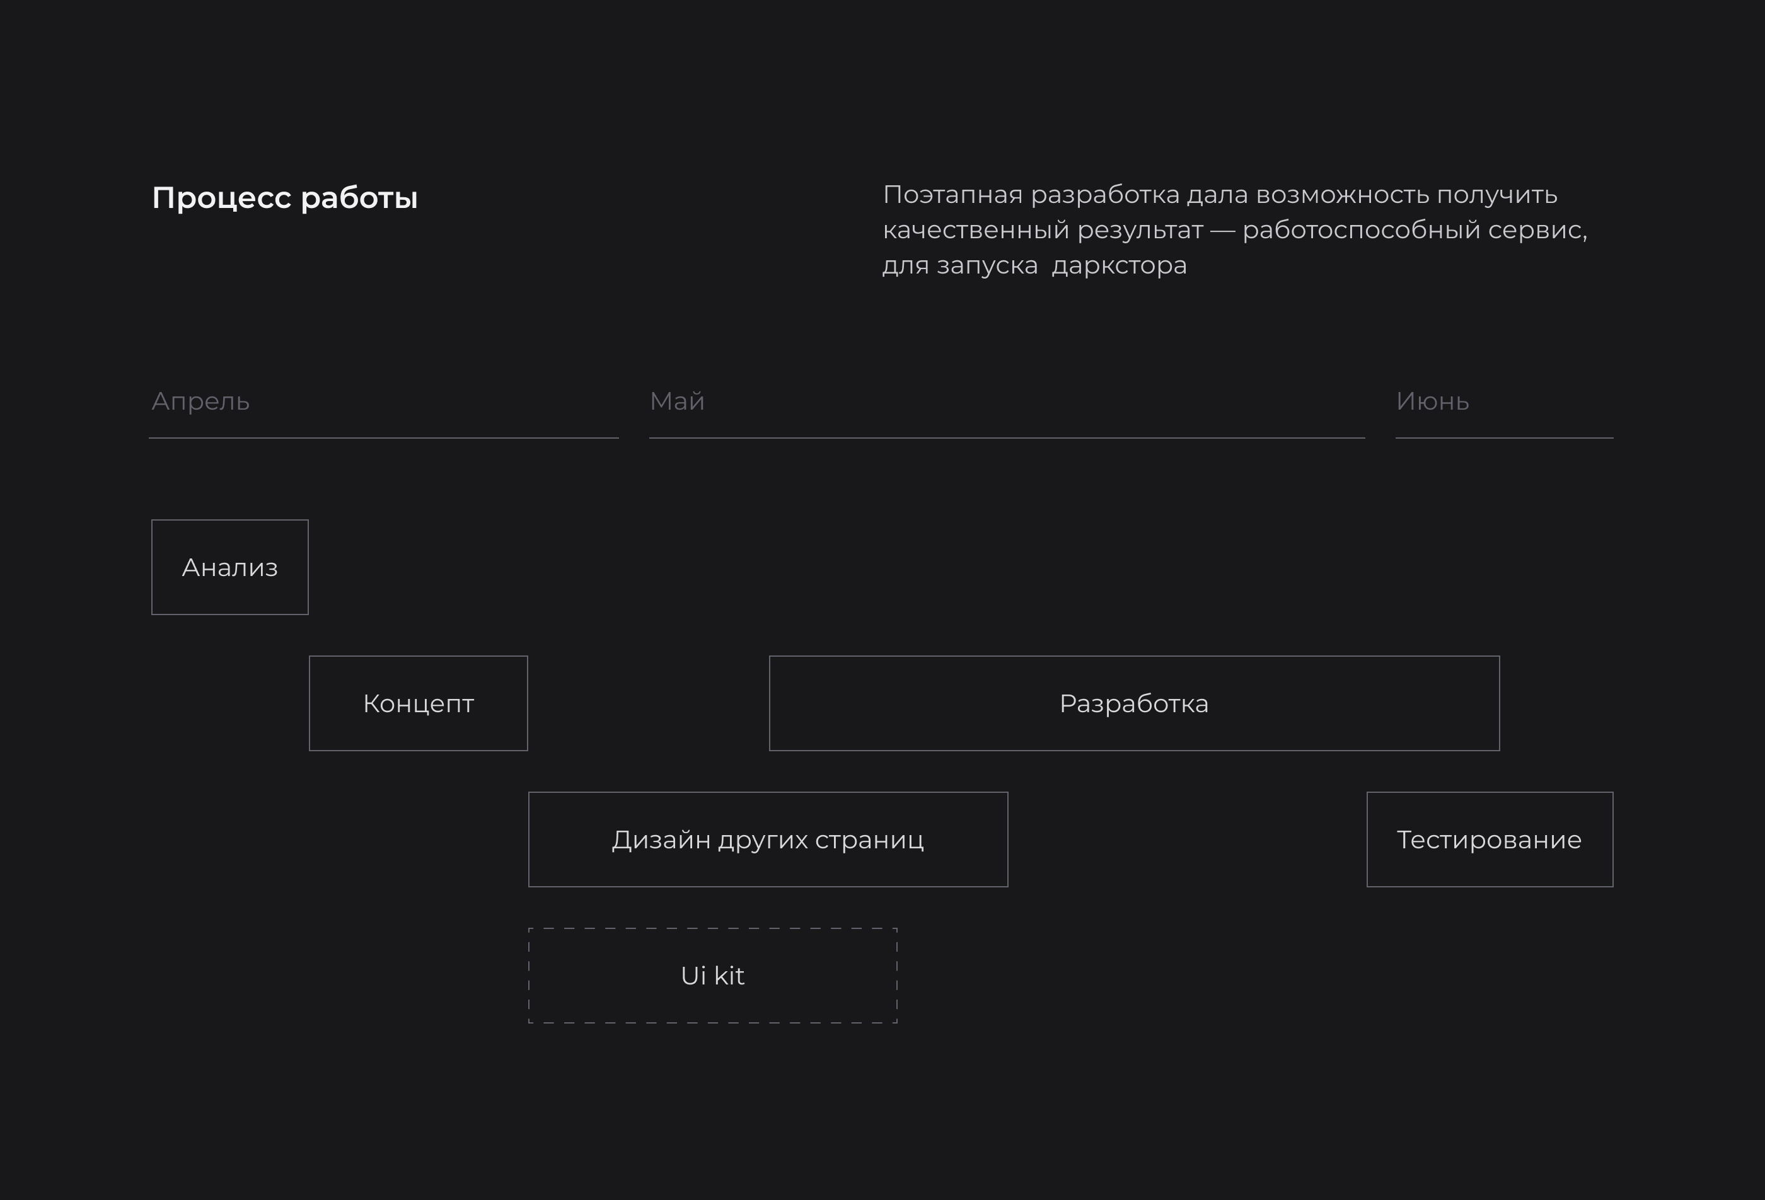Select the Дизайн других страниц box
Image resolution: width=1765 pixels, height=1200 pixels.
(x=768, y=839)
